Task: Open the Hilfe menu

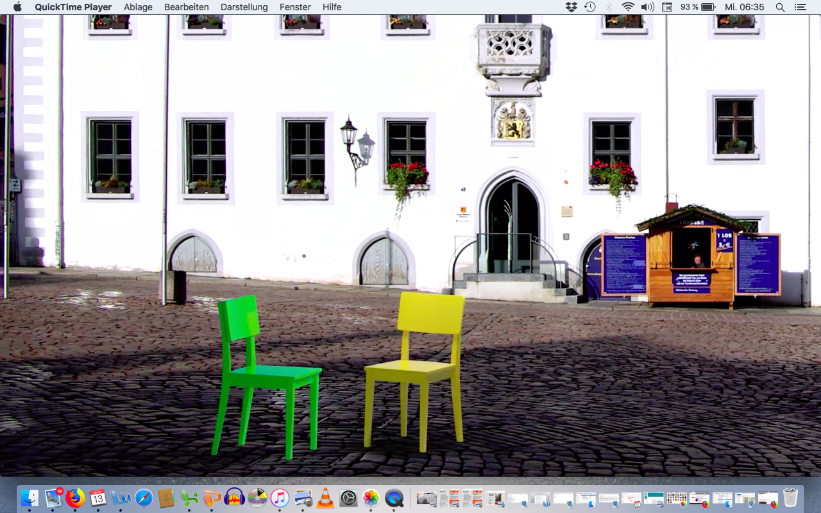Action: [x=332, y=7]
